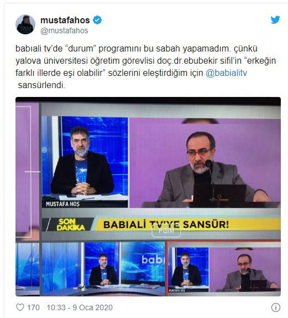
Task: Click BABIALİ TV'YE SANSÜR headline in image
Action: coord(166,224)
